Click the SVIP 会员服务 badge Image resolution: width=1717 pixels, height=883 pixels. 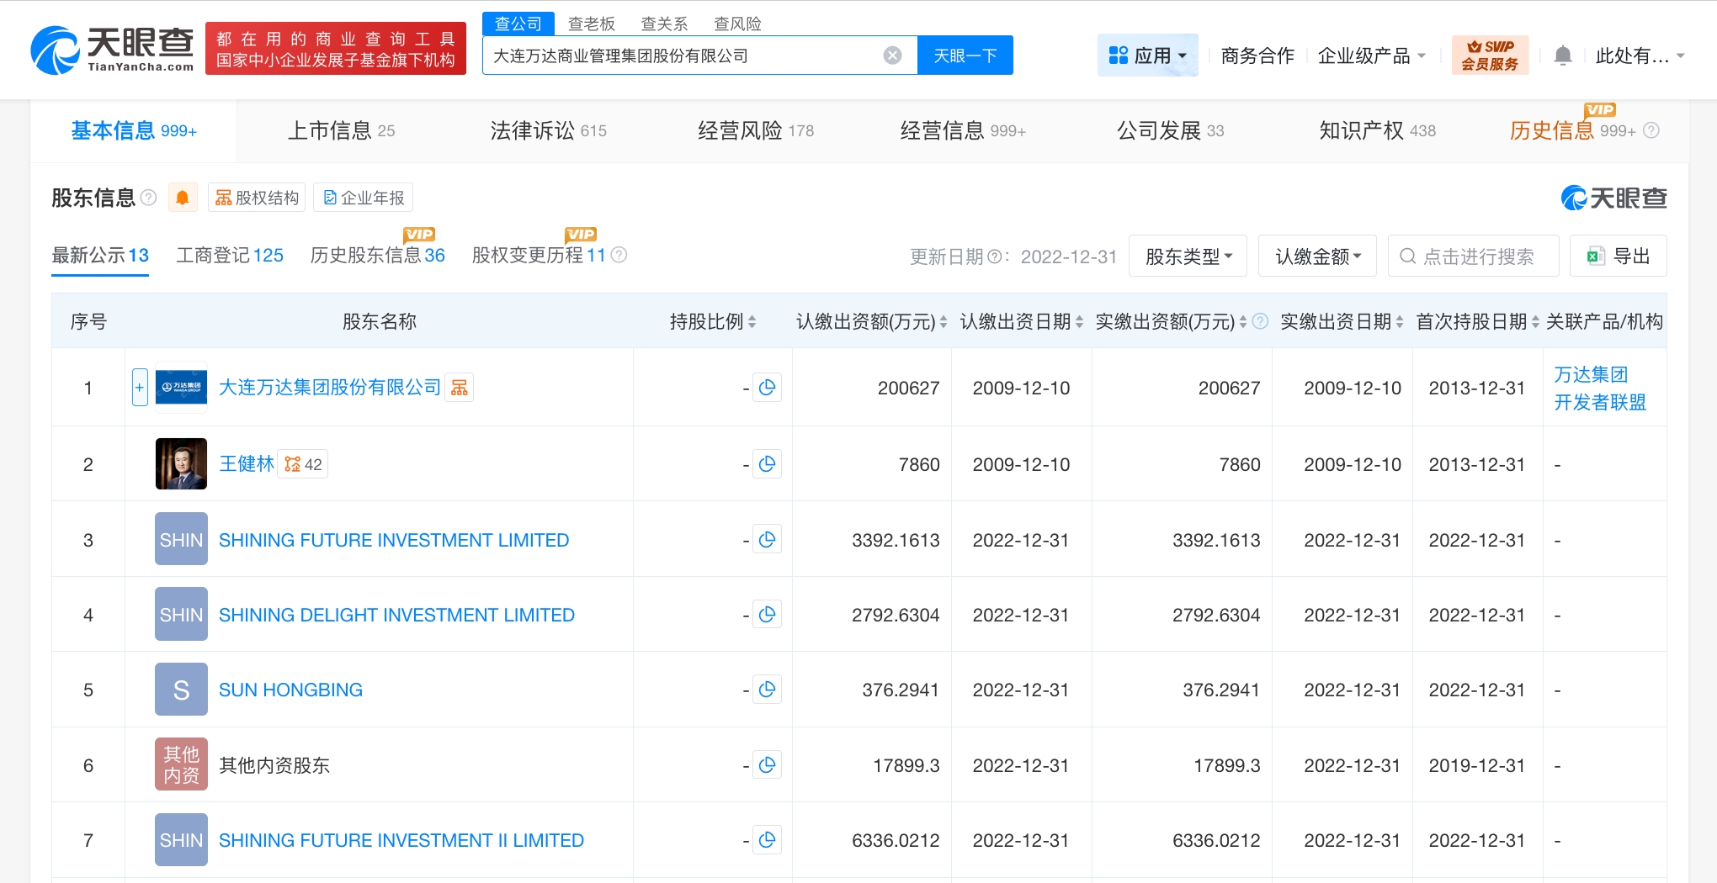(1489, 56)
